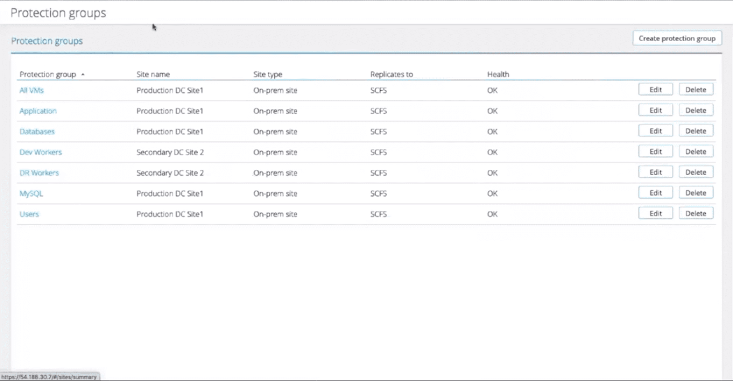Viewport: 733px width, 381px height.
Task: Open the All VMs protection group
Action: (31, 90)
